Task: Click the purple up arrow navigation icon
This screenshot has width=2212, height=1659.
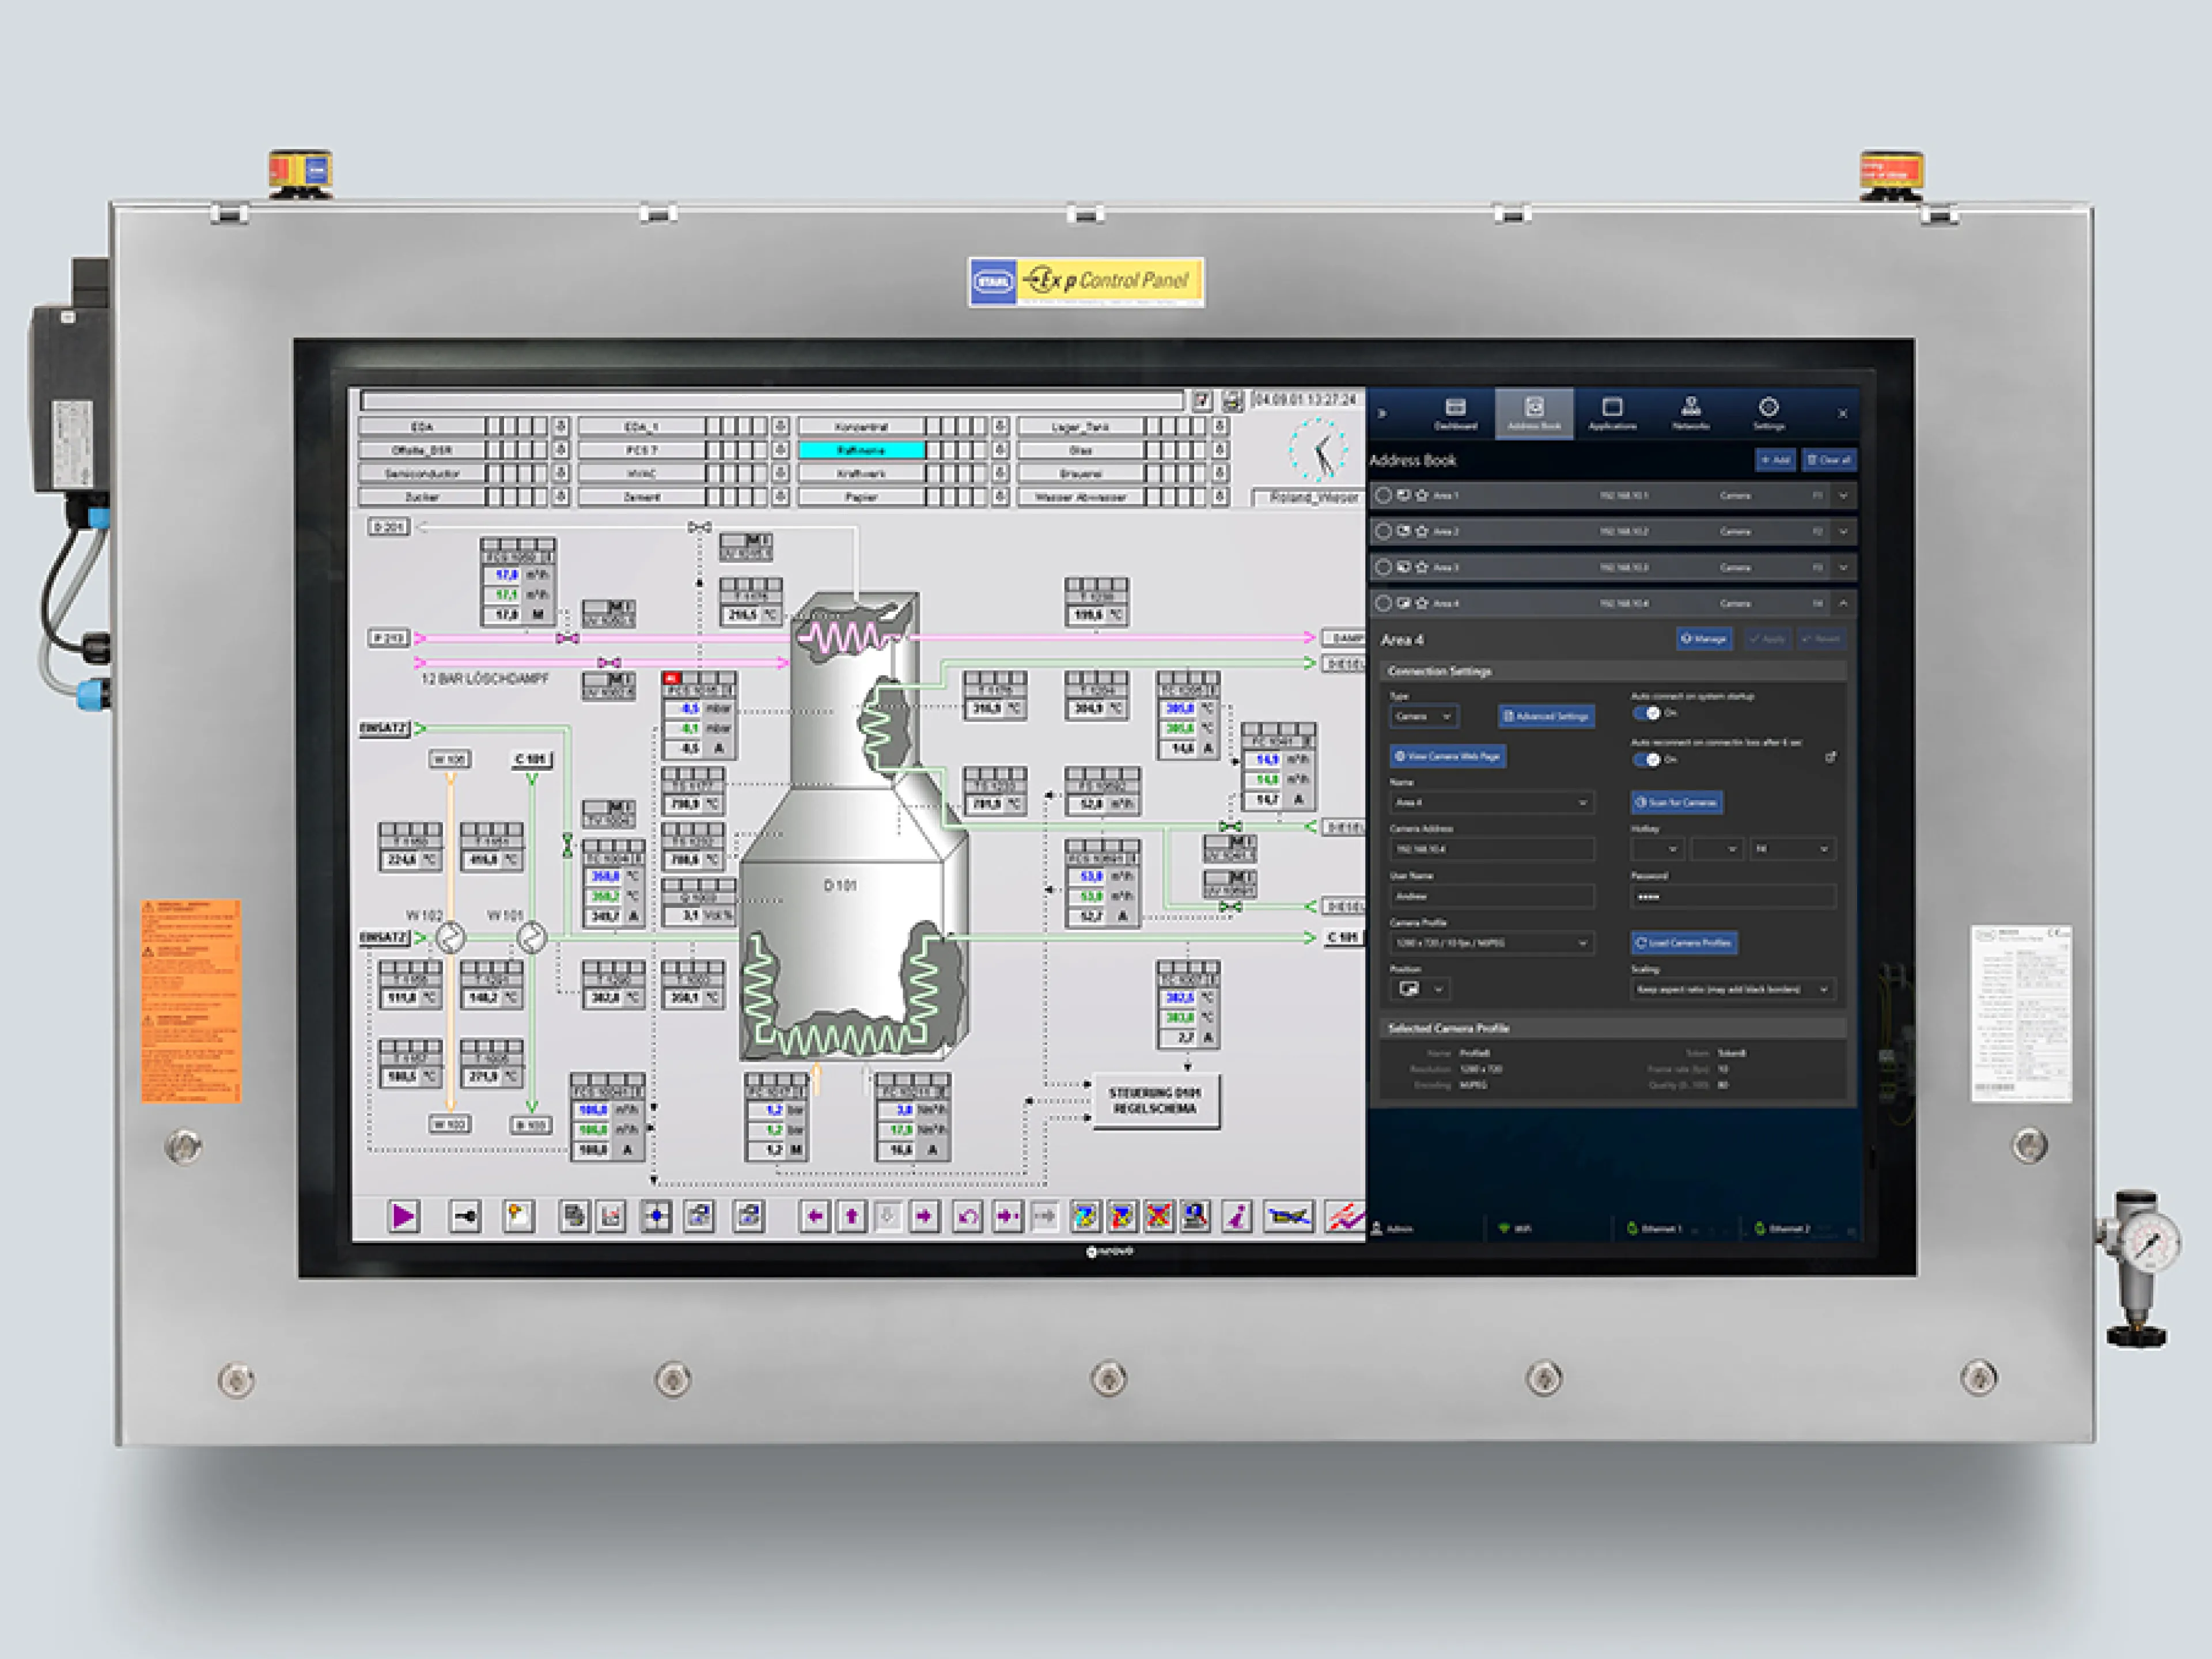Action: [851, 1216]
